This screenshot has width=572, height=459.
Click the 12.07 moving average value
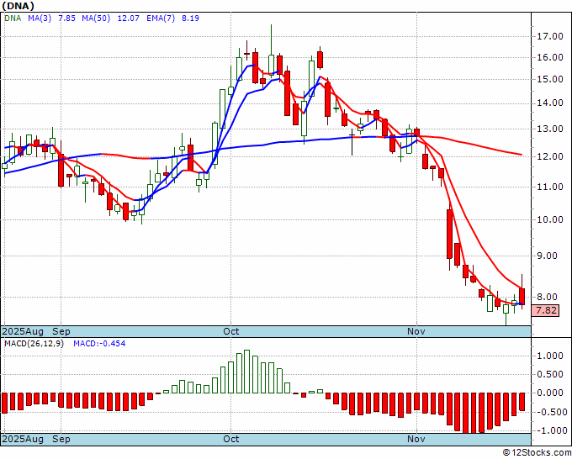129,18
